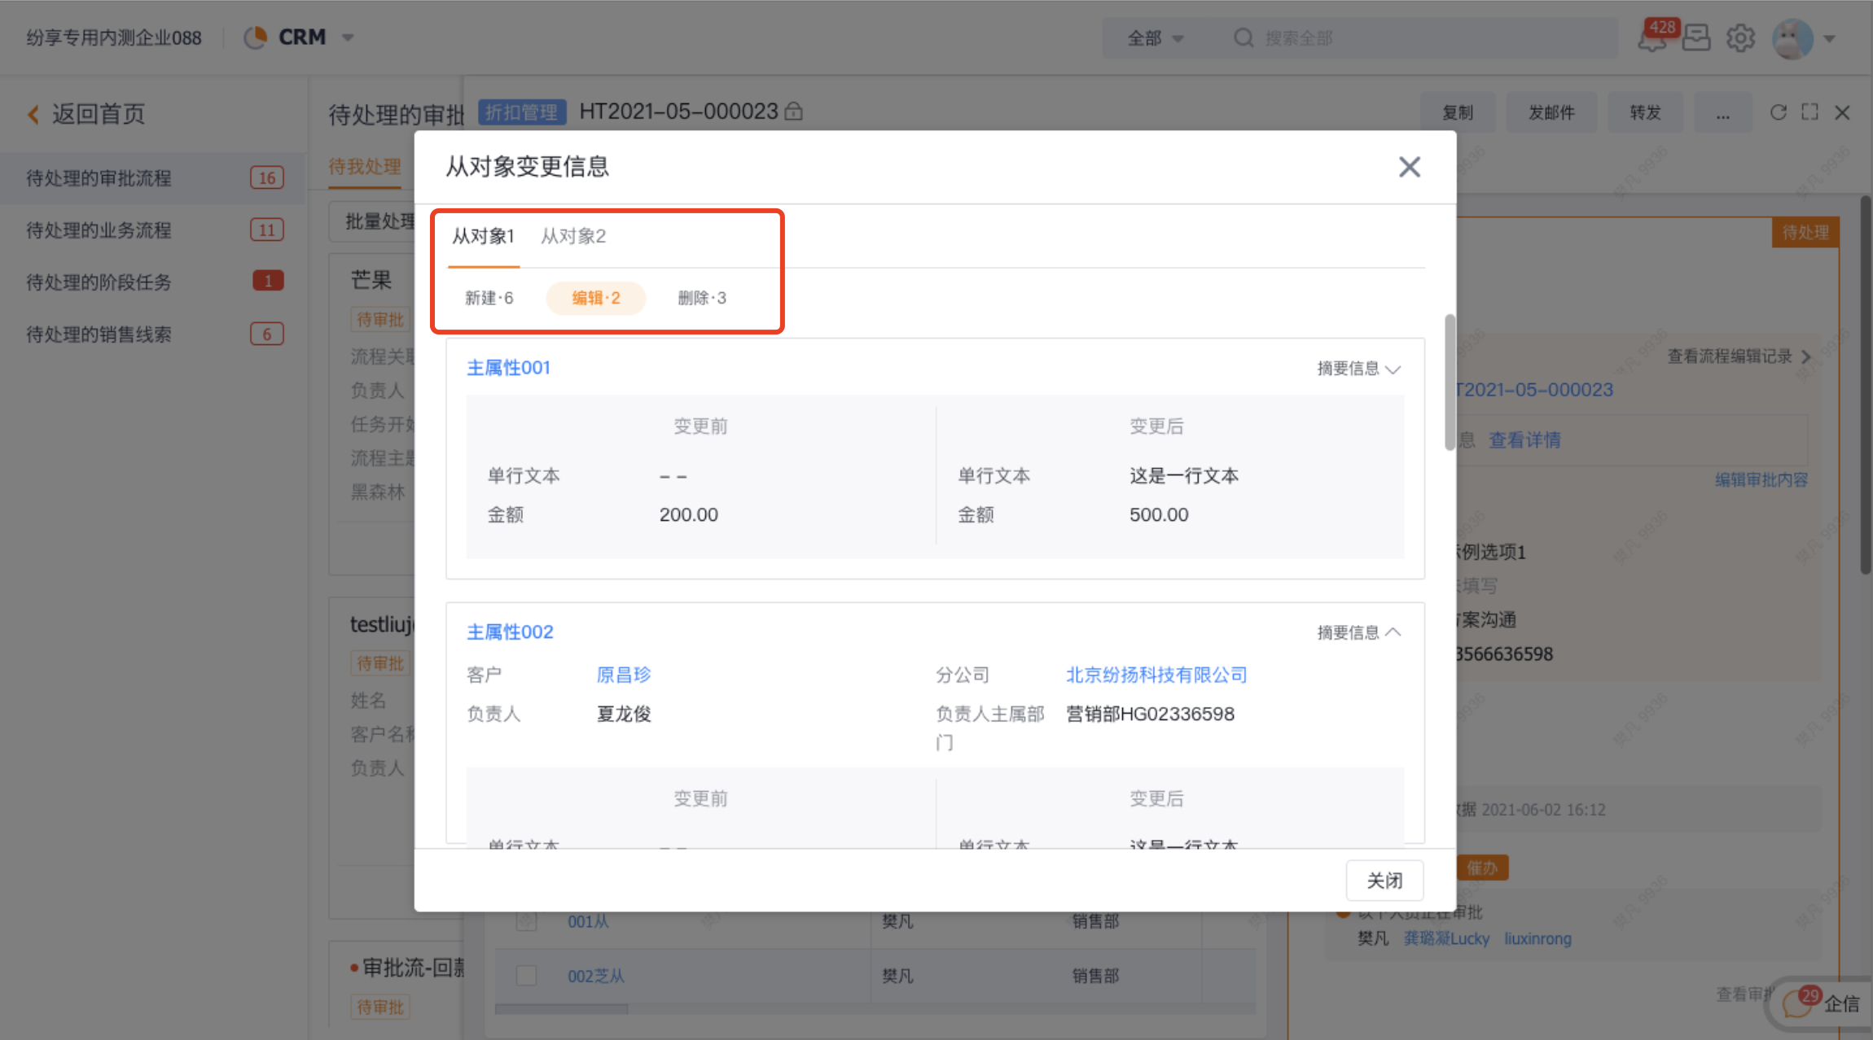The width and height of the screenshot is (1873, 1040).
Task: Click the 关闭 button
Action: [1384, 881]
